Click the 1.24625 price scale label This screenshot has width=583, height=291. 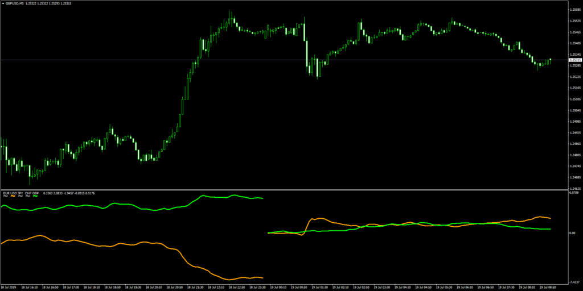574,188
